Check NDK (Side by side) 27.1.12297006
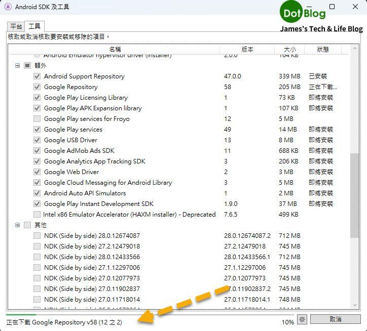Screen dimensions: 367x331 37,267
